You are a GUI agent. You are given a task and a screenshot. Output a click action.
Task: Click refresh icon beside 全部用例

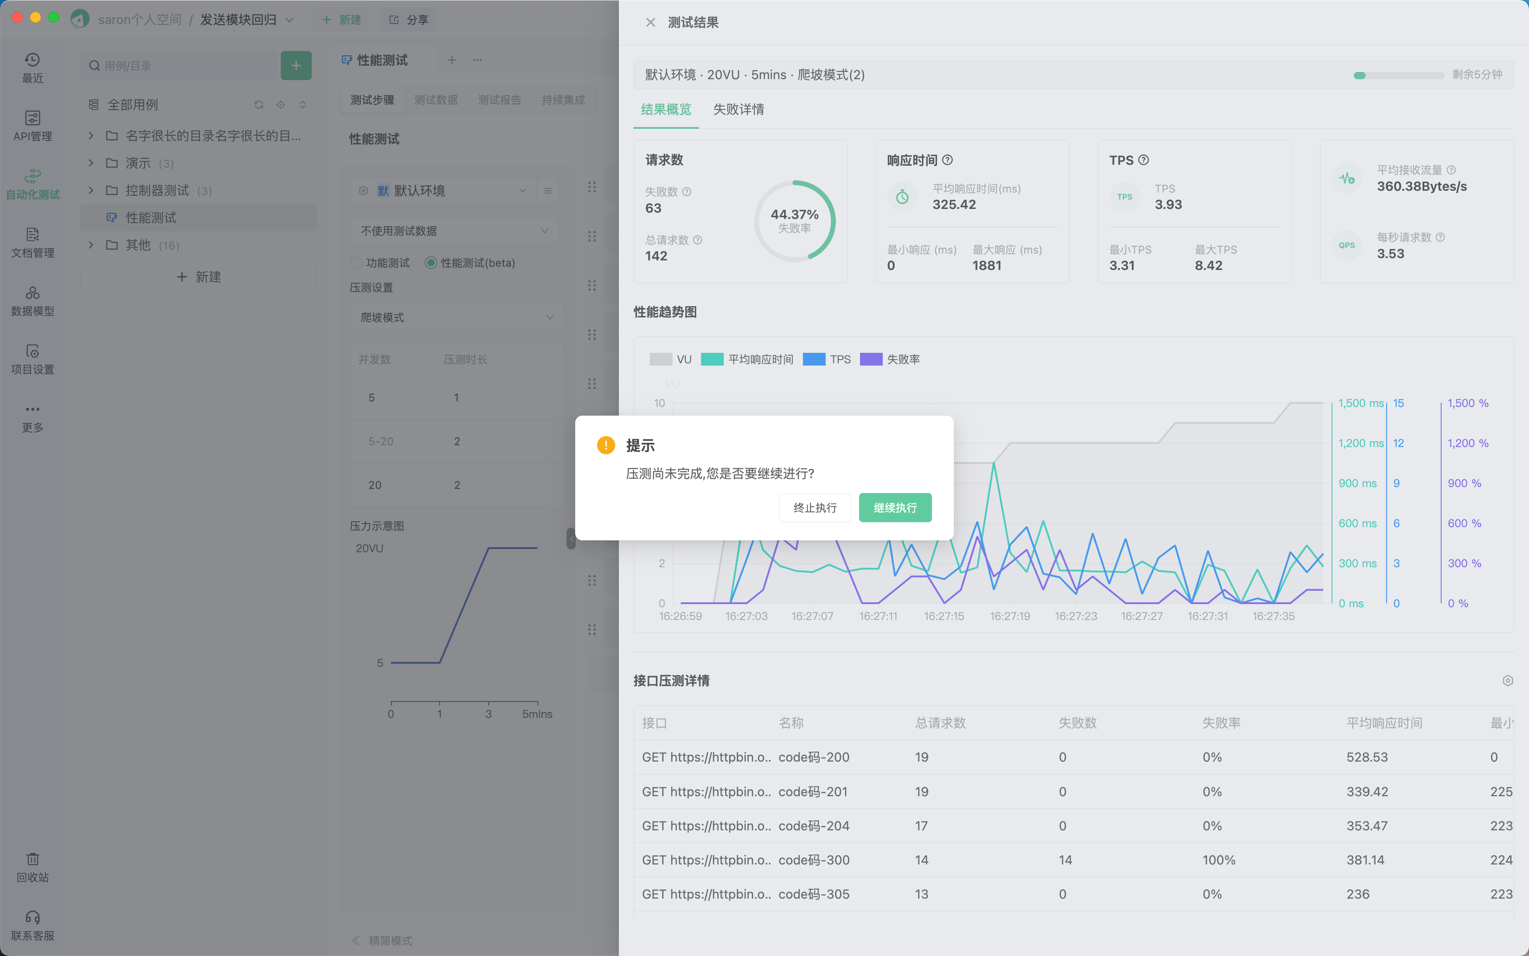coord(258,104)
